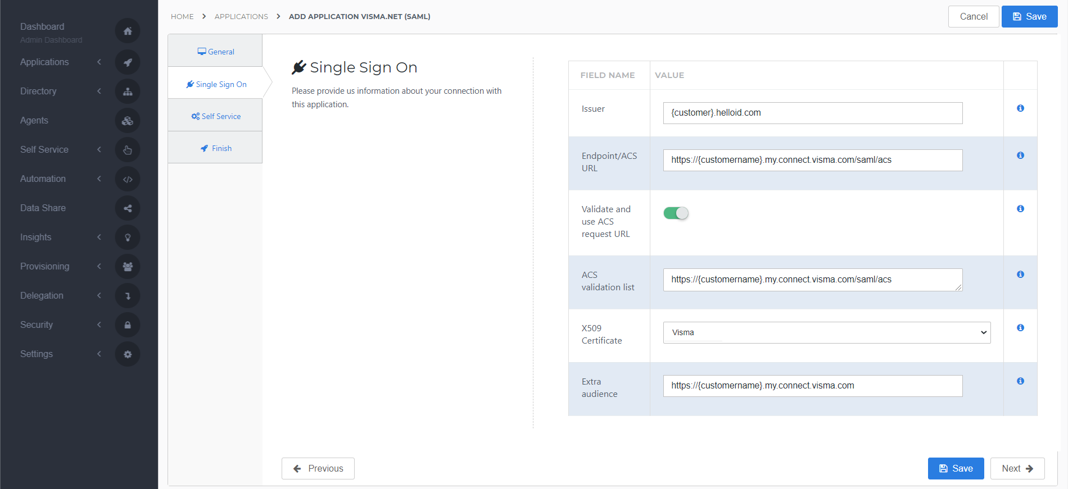Click the bottom Save button

(956, 468)
